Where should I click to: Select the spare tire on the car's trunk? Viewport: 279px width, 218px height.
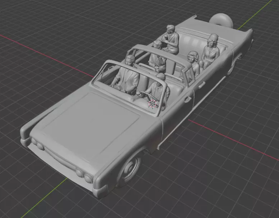tap(222, 20)
